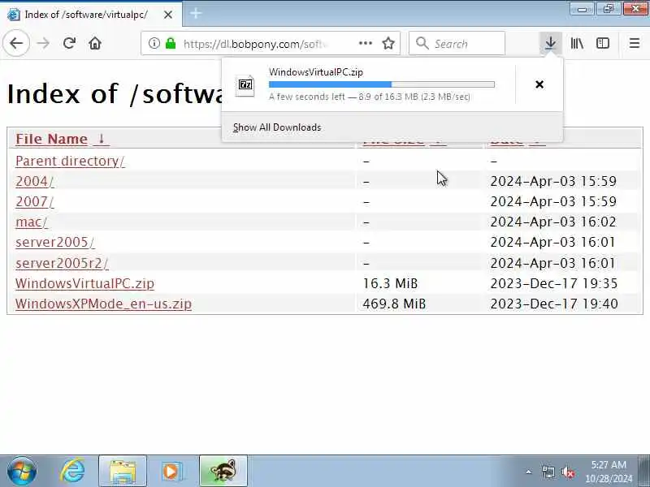The width and height of the screenshot is (650, 487).
Task: Click the download progress bar
Action: [382, 84]
